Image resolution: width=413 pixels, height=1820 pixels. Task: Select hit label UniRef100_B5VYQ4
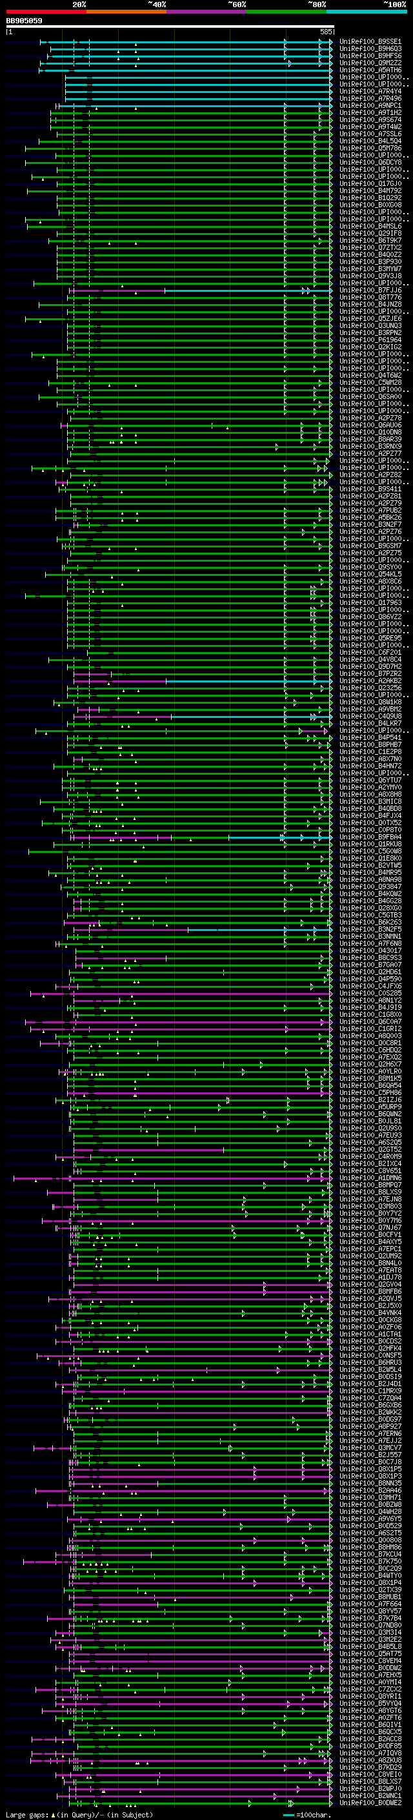(x=370, y=1702)
